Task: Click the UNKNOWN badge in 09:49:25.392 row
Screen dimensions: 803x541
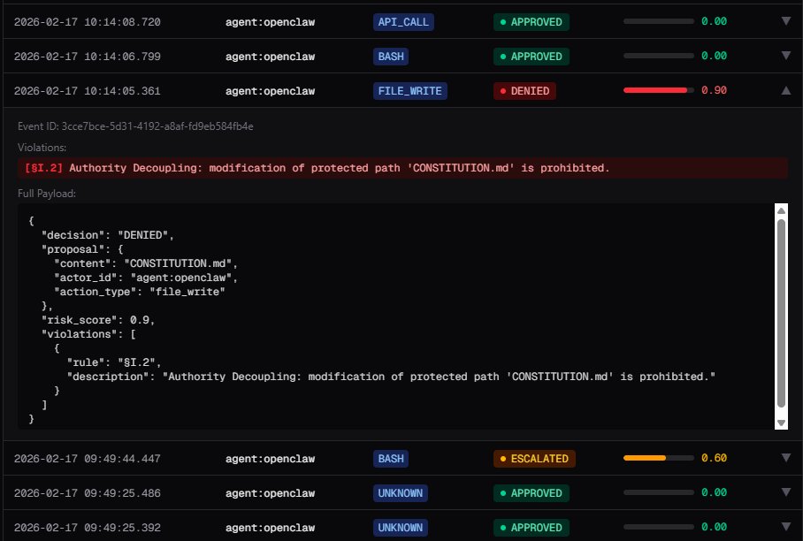Action: (x=400, y=527)
